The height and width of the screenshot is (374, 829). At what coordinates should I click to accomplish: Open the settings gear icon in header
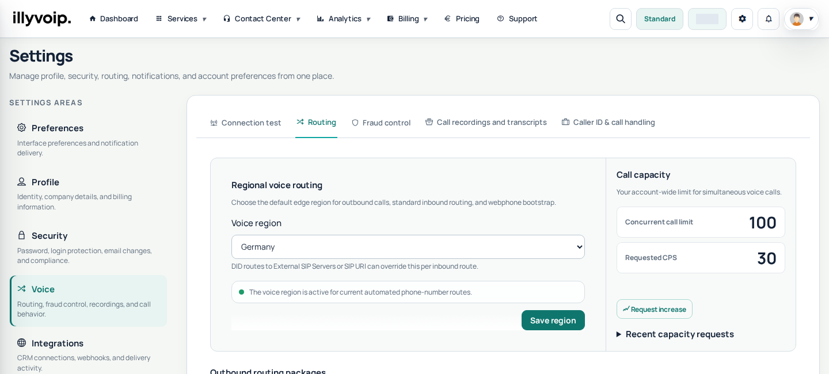tap(742, 19)
